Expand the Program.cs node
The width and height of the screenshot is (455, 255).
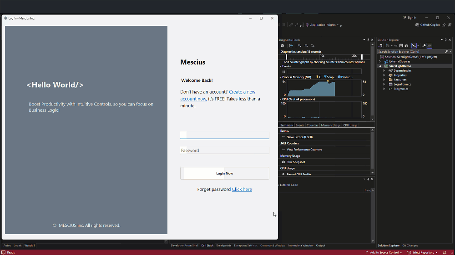coord(384,89)
